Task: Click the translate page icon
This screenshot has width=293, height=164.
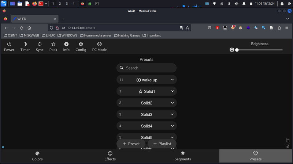Action: pos(181,28)
